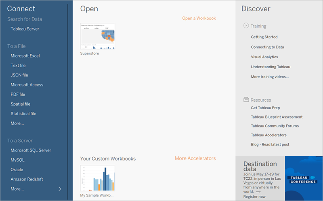
Task: Click the Training section heading
Action: click(258, 26)
